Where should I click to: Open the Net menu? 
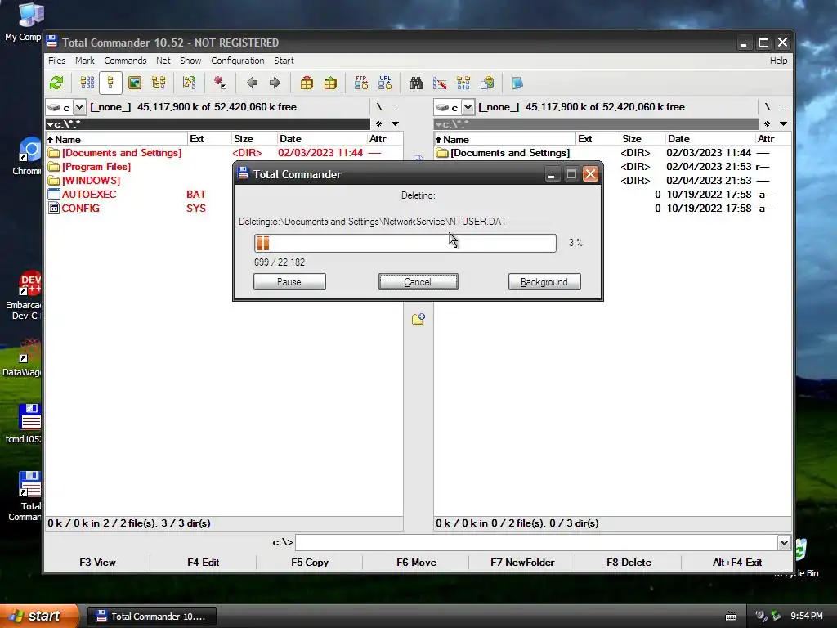click(x=163, y=61)
